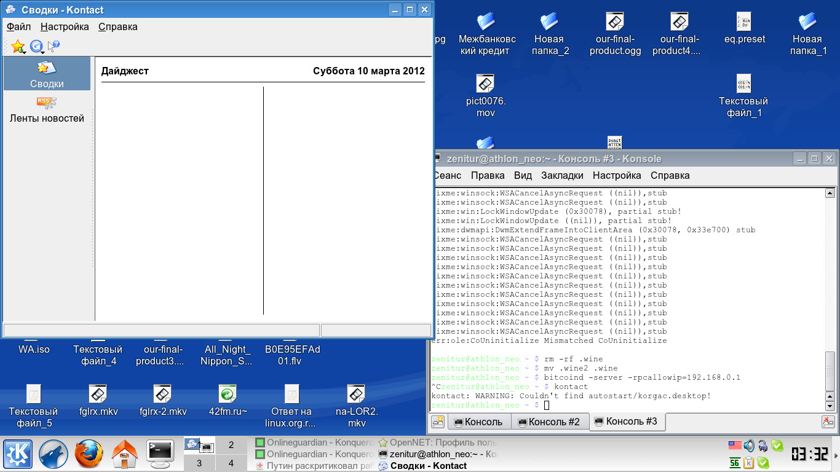Viewport: 840px width, 472px height.
Task: Click WA.iso label on desktop
Action: click(34, 349)
